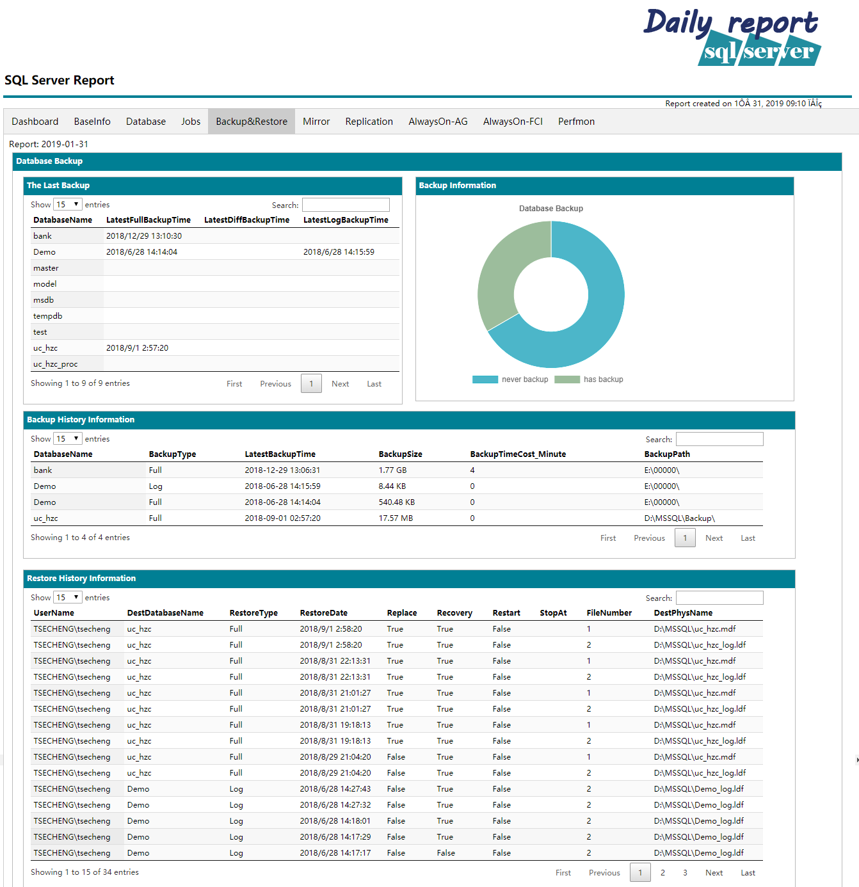The width and height of the screenshot is (859, 887).
Task: Click Next in Restore History pagination
Action: [714, 873]
